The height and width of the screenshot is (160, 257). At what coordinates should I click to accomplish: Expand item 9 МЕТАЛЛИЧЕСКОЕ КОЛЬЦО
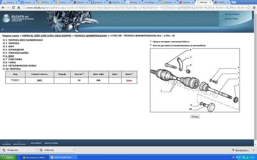4,66
